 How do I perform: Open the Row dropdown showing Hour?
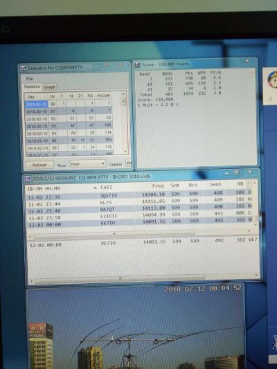pos(87,164)
